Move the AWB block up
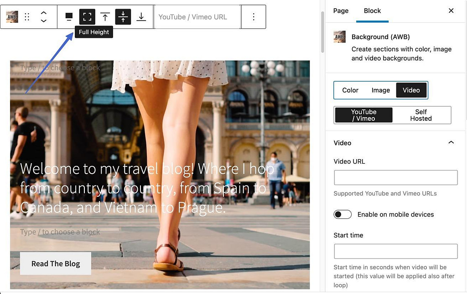467x294 pixels. (x=43, y=13)
